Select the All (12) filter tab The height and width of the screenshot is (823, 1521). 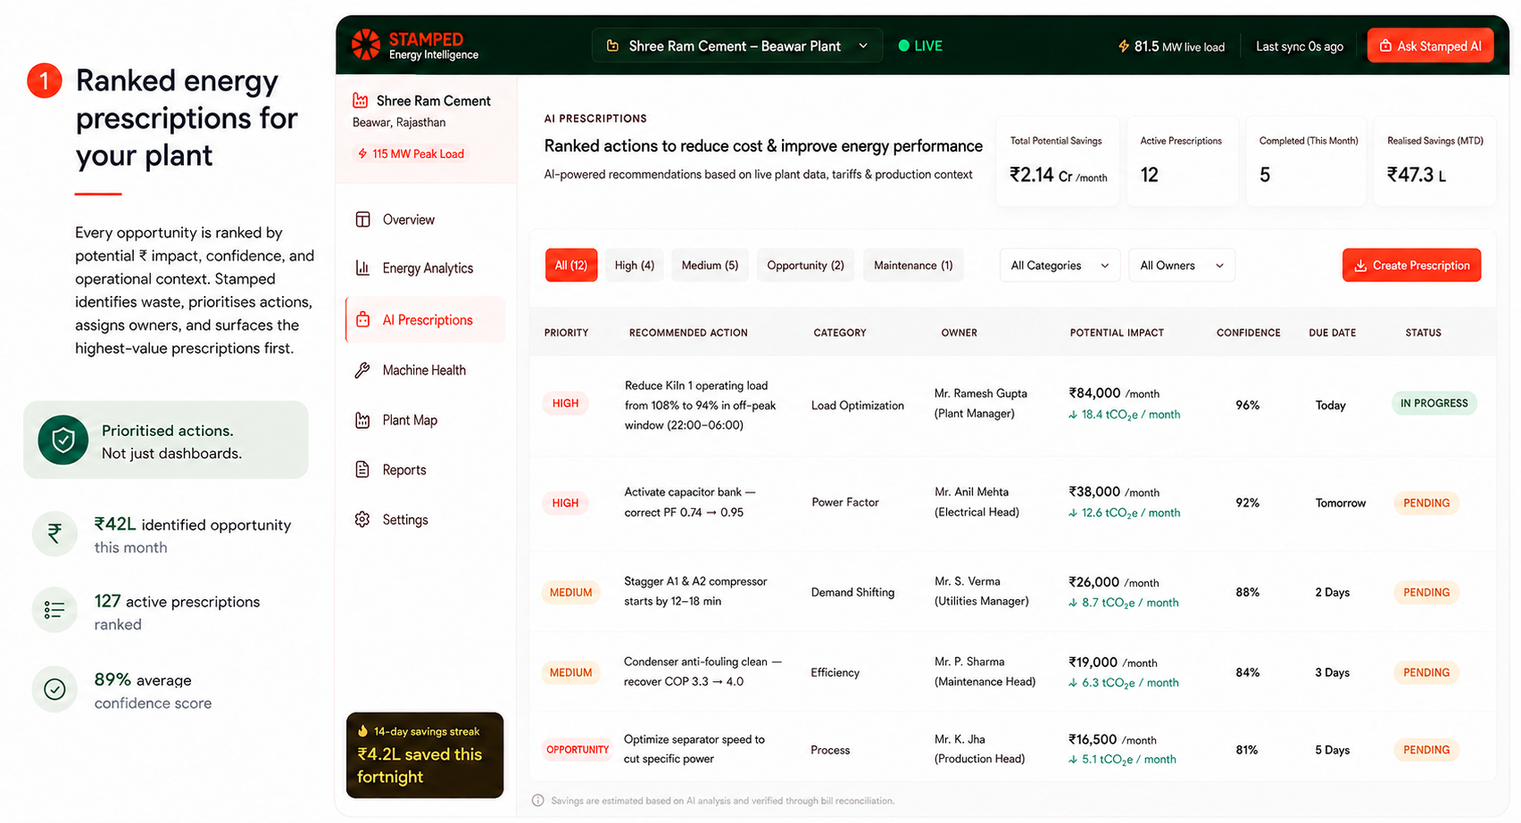[x=571, y=265]
